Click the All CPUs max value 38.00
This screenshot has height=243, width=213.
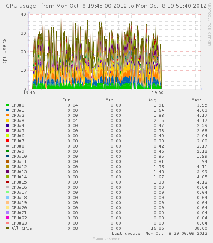(201, 228)
